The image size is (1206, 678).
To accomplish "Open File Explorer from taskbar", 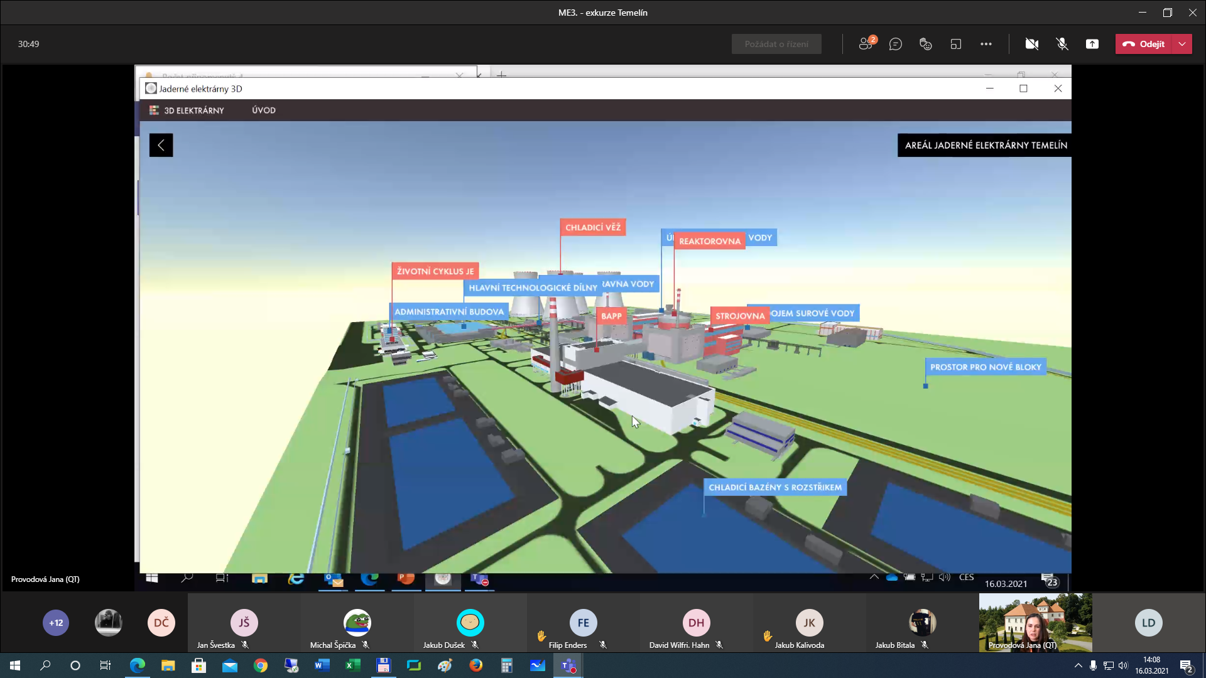I will (168, 665).
